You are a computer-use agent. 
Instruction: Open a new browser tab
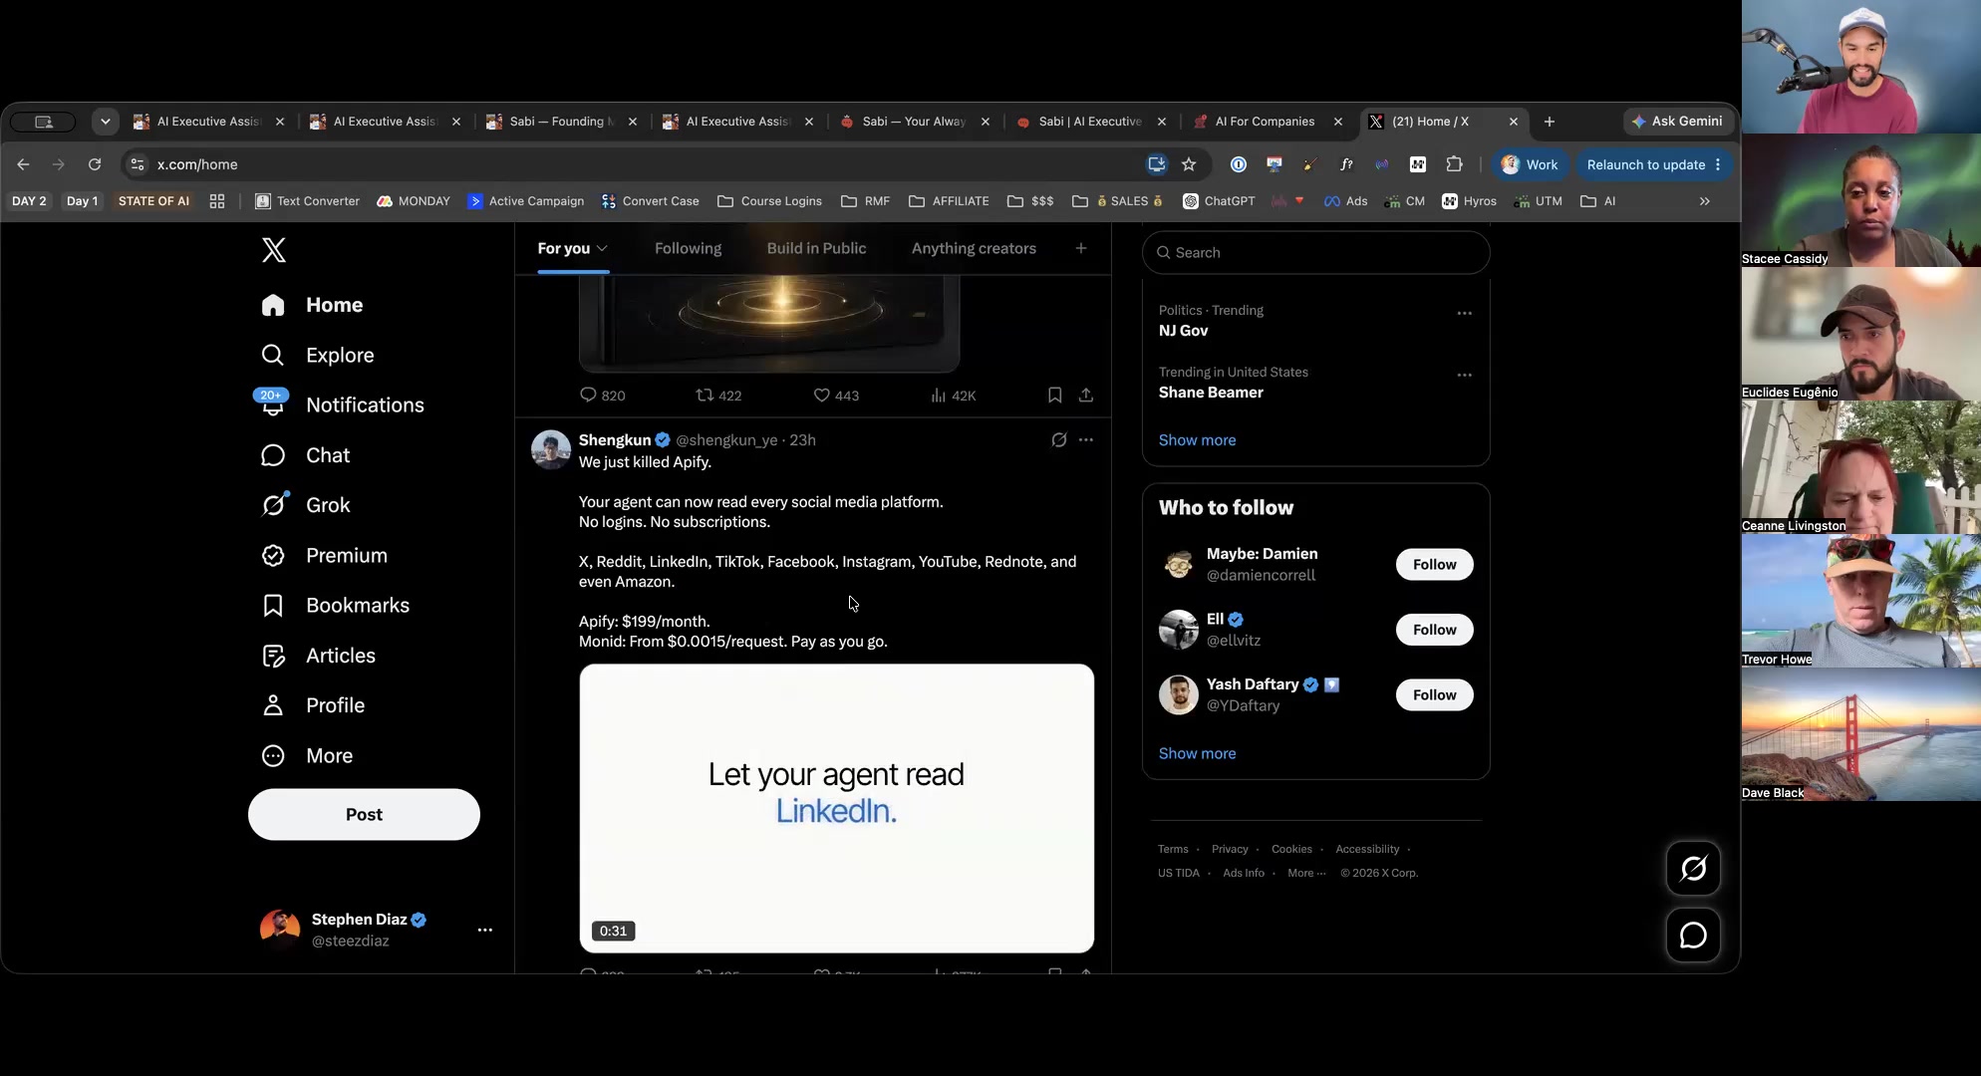tap(1550, 122)
